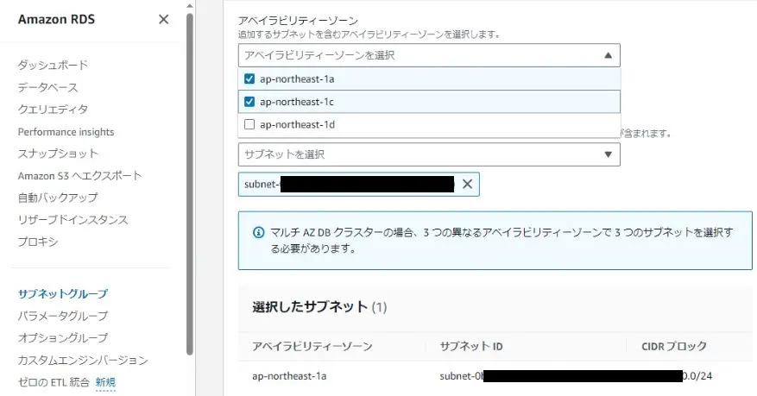The image size is (757, 396).
Task: Open スナップショット page
Action: click(x=58, y=154)
